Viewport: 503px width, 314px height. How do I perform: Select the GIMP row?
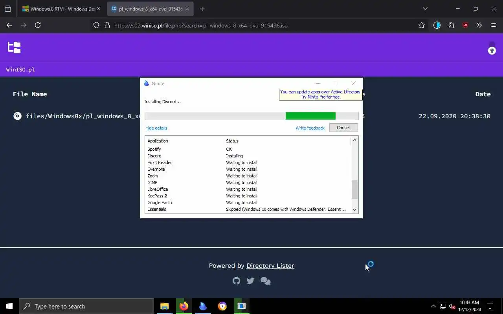pos(248,183)
